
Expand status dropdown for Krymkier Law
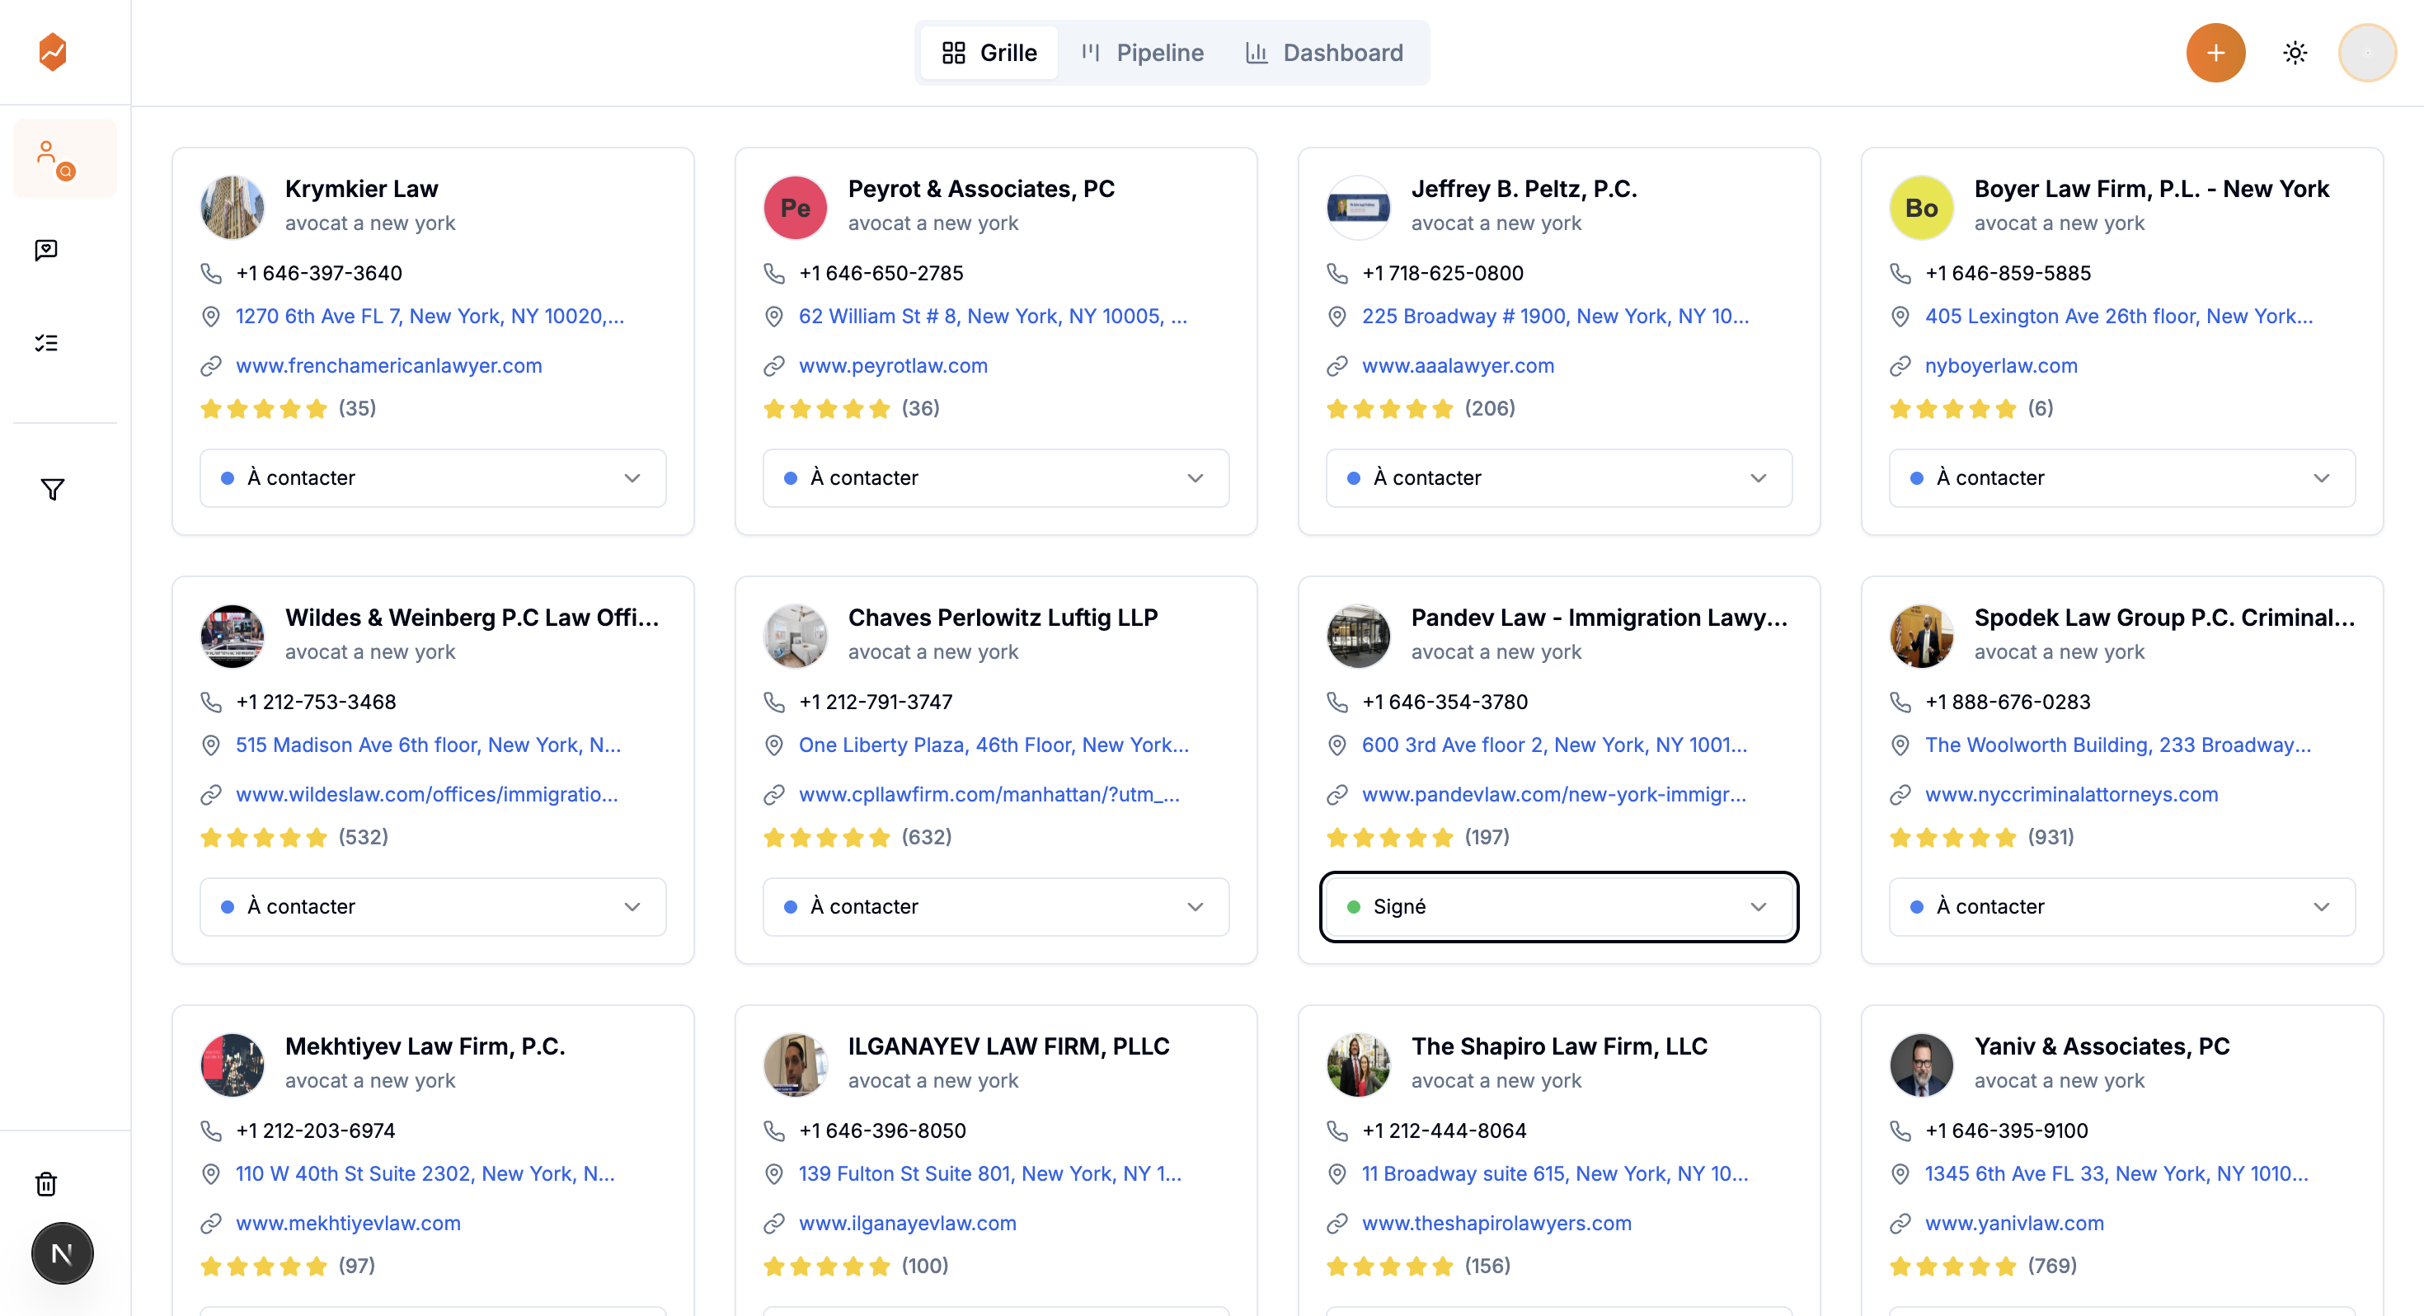coord(433,478)
